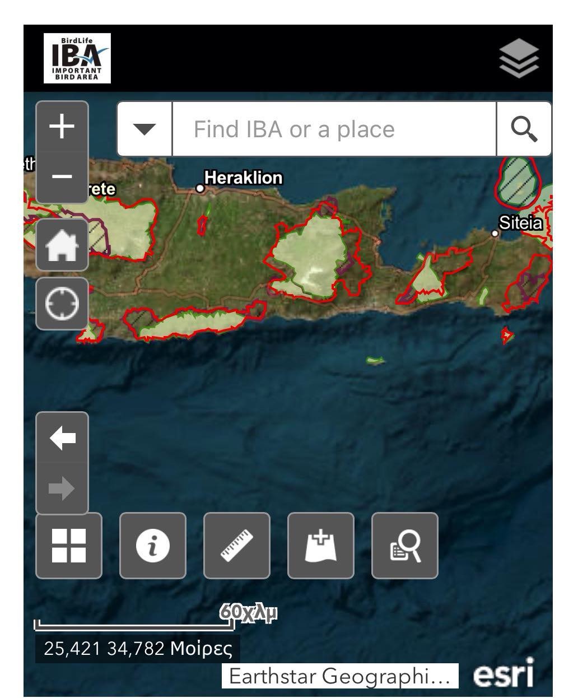Open the basemap gallery grid icon
Viewport: 578px width, 698px height.
[69, 546]
